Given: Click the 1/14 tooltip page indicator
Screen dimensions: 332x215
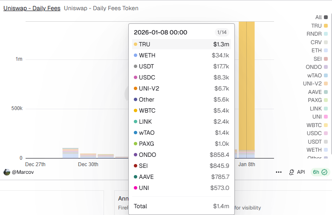Looking at the screenshot, I should [222, 32].
